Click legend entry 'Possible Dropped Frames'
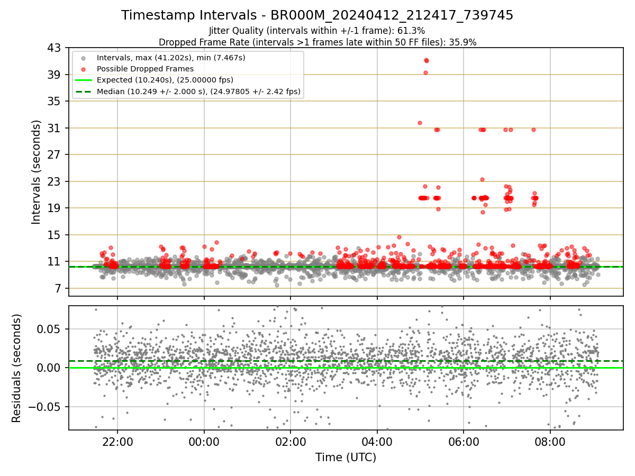Viewport: 635px width, 476px height. [x=145, y=69]
